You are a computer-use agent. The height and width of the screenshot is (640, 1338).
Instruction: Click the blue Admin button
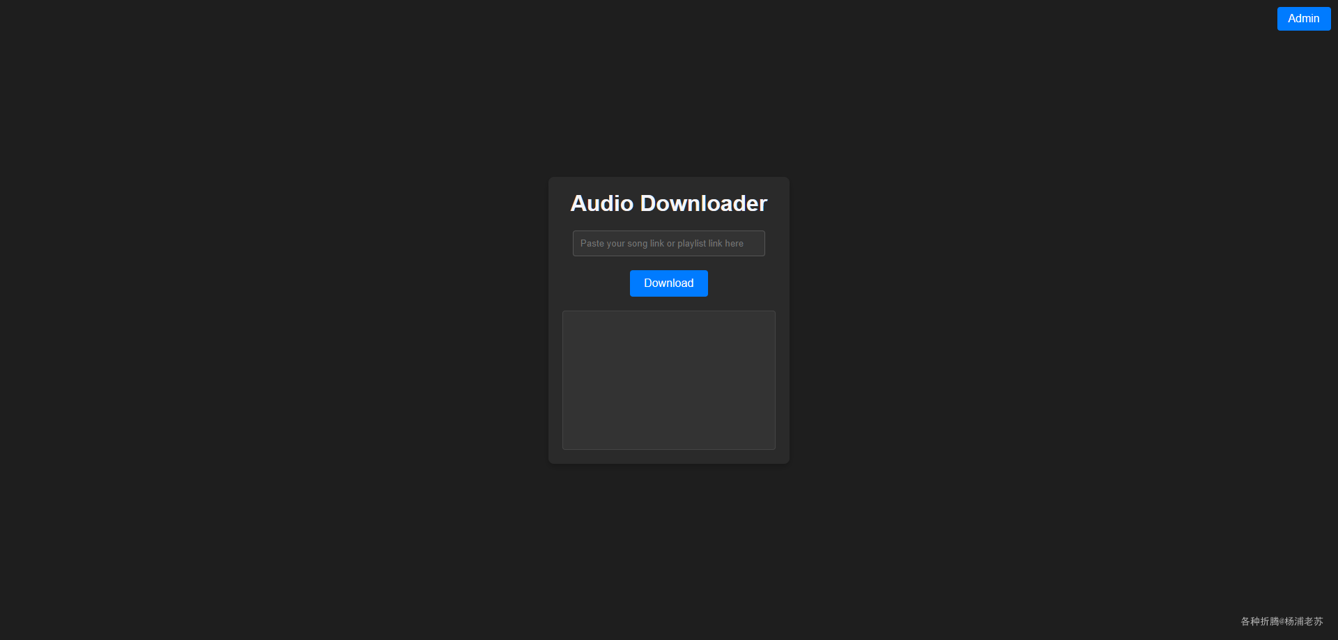(x=1303, y=19)
